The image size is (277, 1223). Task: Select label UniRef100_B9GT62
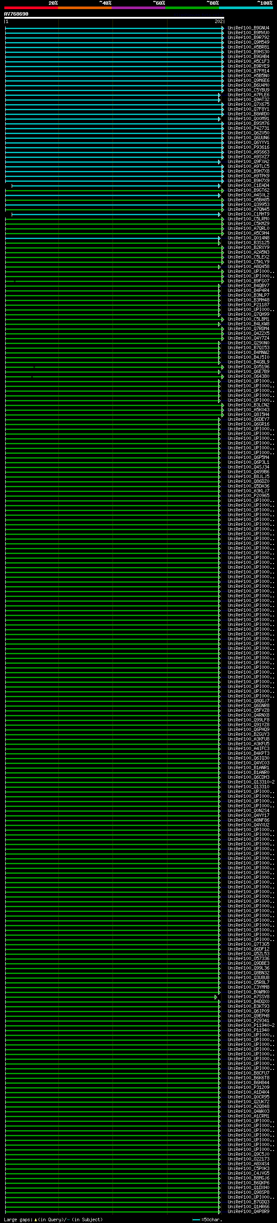(248, 190)
